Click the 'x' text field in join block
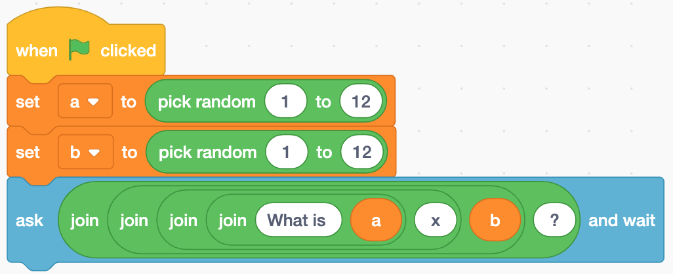The height and width of the screenshot is (274, 673). (435, 220)
